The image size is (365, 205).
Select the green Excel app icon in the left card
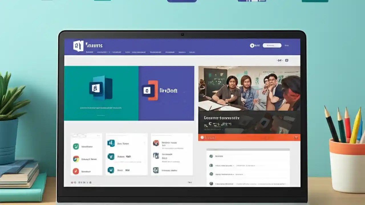(76, 146)
